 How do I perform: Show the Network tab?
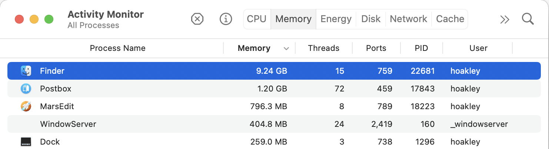tap(409, 19)
